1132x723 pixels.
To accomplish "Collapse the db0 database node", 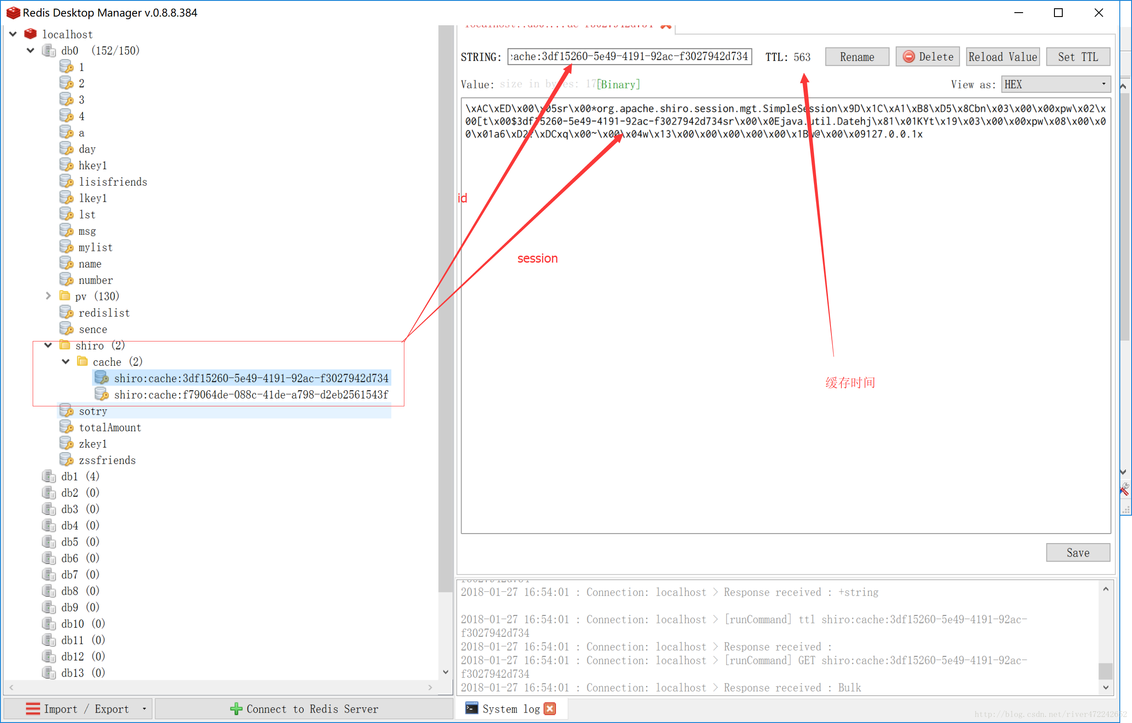I will coord(31,50).
